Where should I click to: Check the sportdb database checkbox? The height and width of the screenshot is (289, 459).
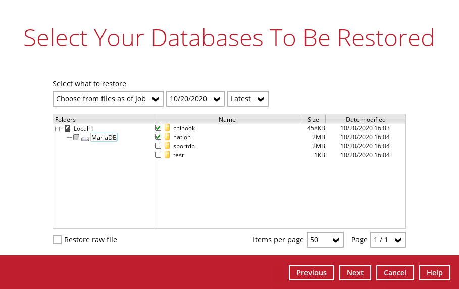click(158, 146)
